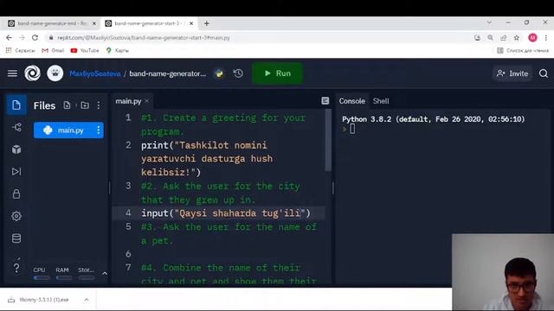Open the Secrets lock sidebar icon

point(16,194)
